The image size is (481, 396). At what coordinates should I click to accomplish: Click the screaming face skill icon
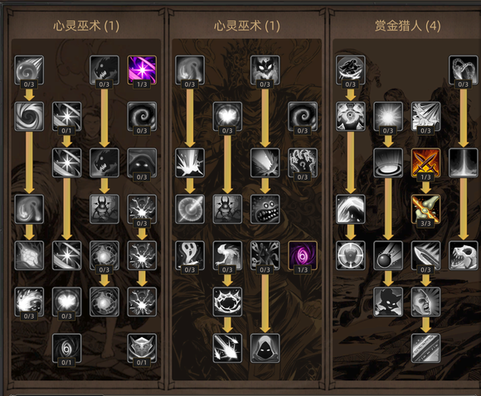coord(425,302)
